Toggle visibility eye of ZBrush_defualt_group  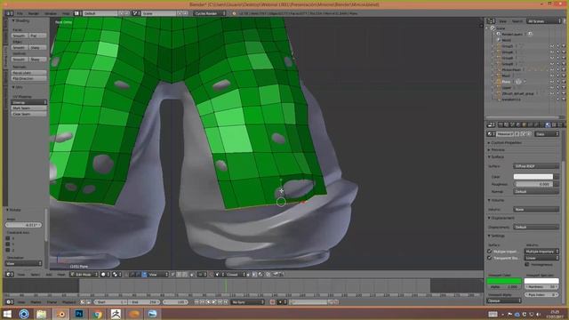[x=552, y=93]
